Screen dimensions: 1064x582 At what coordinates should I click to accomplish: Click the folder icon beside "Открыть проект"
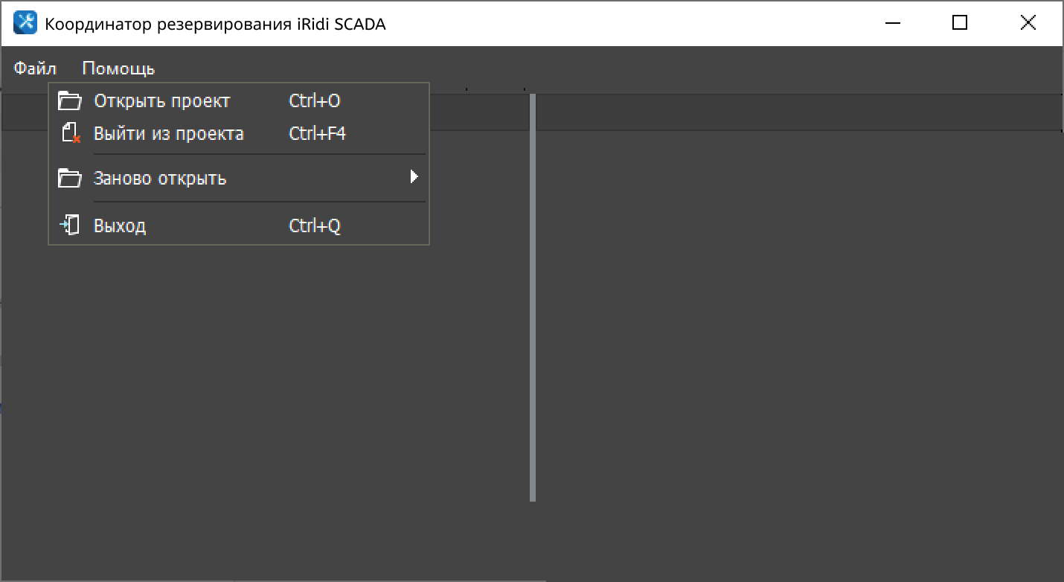coord(69,101)
